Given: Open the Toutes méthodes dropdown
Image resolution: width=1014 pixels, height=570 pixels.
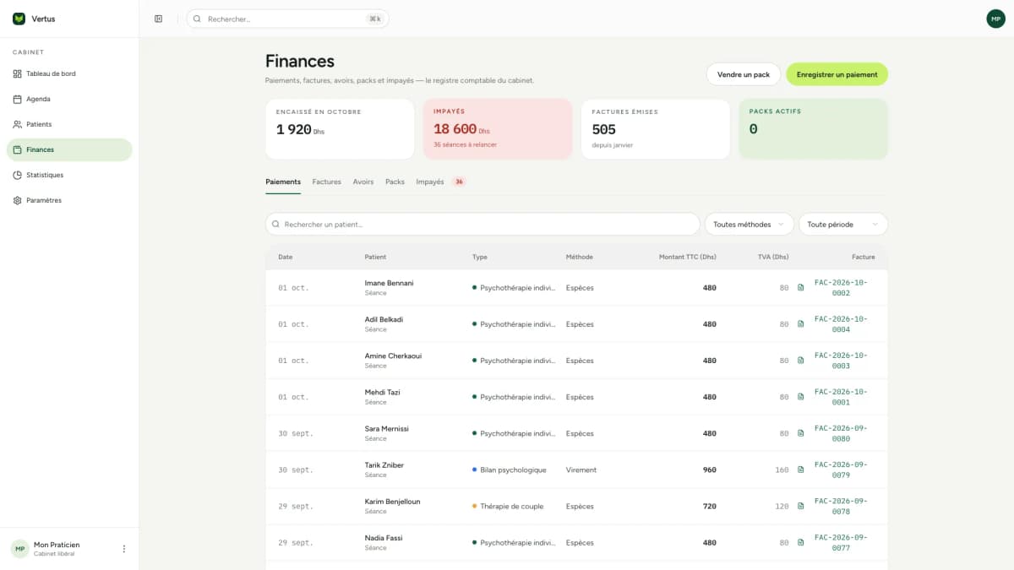Looking at the screenshot, I should pos(749,225).
